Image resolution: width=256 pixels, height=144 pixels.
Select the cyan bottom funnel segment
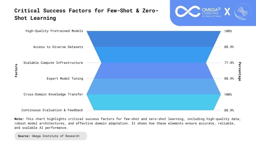(153, 102)
